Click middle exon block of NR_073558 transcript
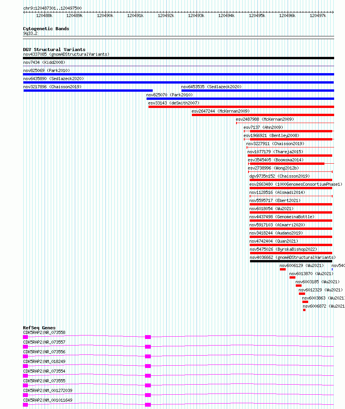 [x=148, y=337]
